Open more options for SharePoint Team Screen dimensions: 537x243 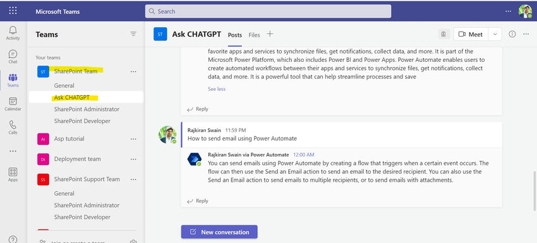click(x=133, y=71)
